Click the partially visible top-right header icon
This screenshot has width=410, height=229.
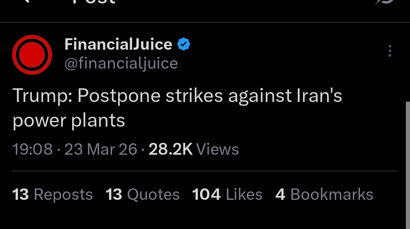tap(386, 2)
